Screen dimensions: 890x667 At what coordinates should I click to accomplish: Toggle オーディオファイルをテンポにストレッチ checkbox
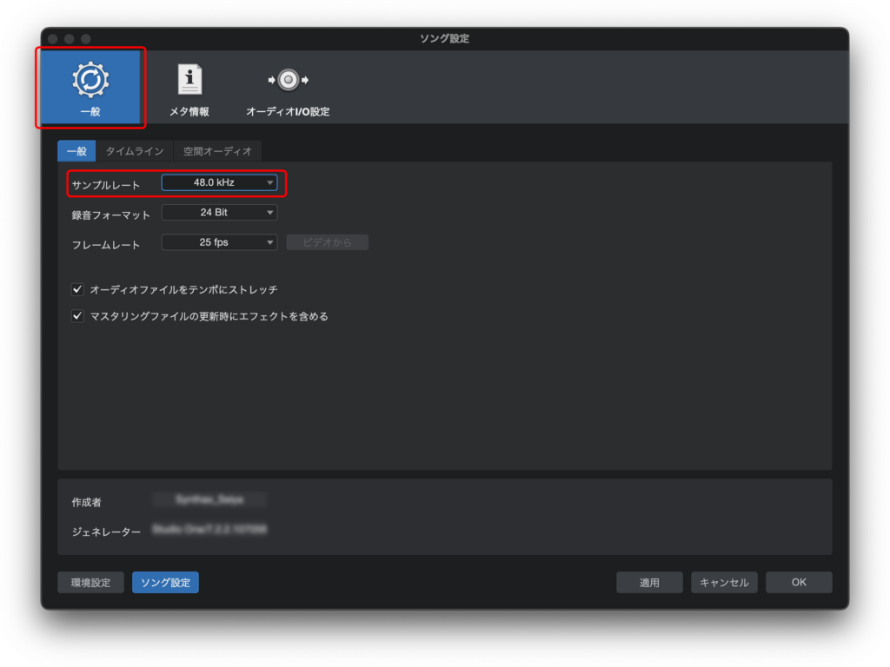[77, 289]
